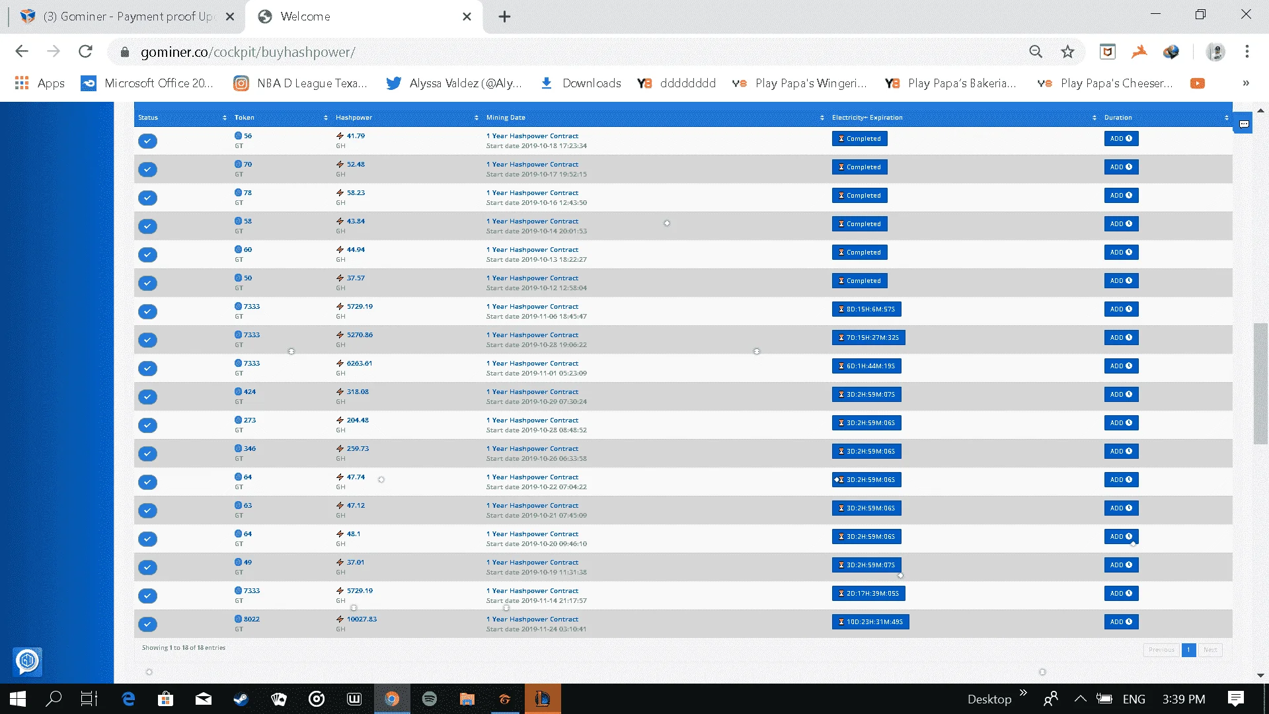Click the page vertical scrollbar thumb

[x=1260, y=383]
